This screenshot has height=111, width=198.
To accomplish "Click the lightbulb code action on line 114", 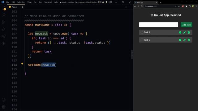I will (x=22, y=64).
